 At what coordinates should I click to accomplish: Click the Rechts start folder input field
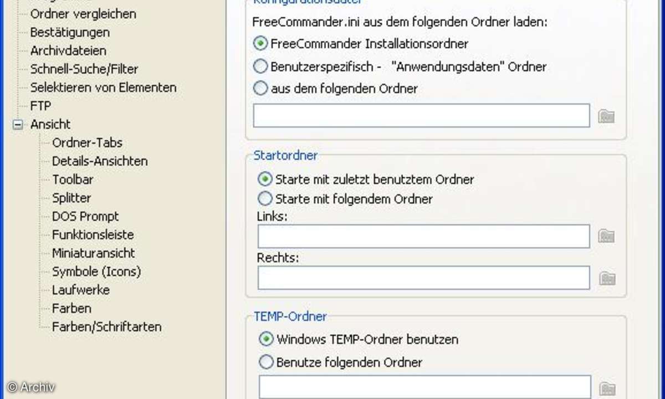click(x=423, y=278)
